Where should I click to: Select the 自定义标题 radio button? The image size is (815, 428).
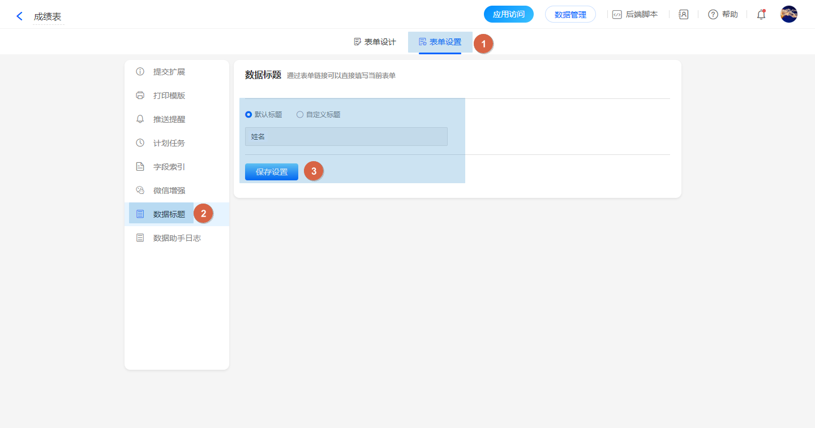point(300,115)
